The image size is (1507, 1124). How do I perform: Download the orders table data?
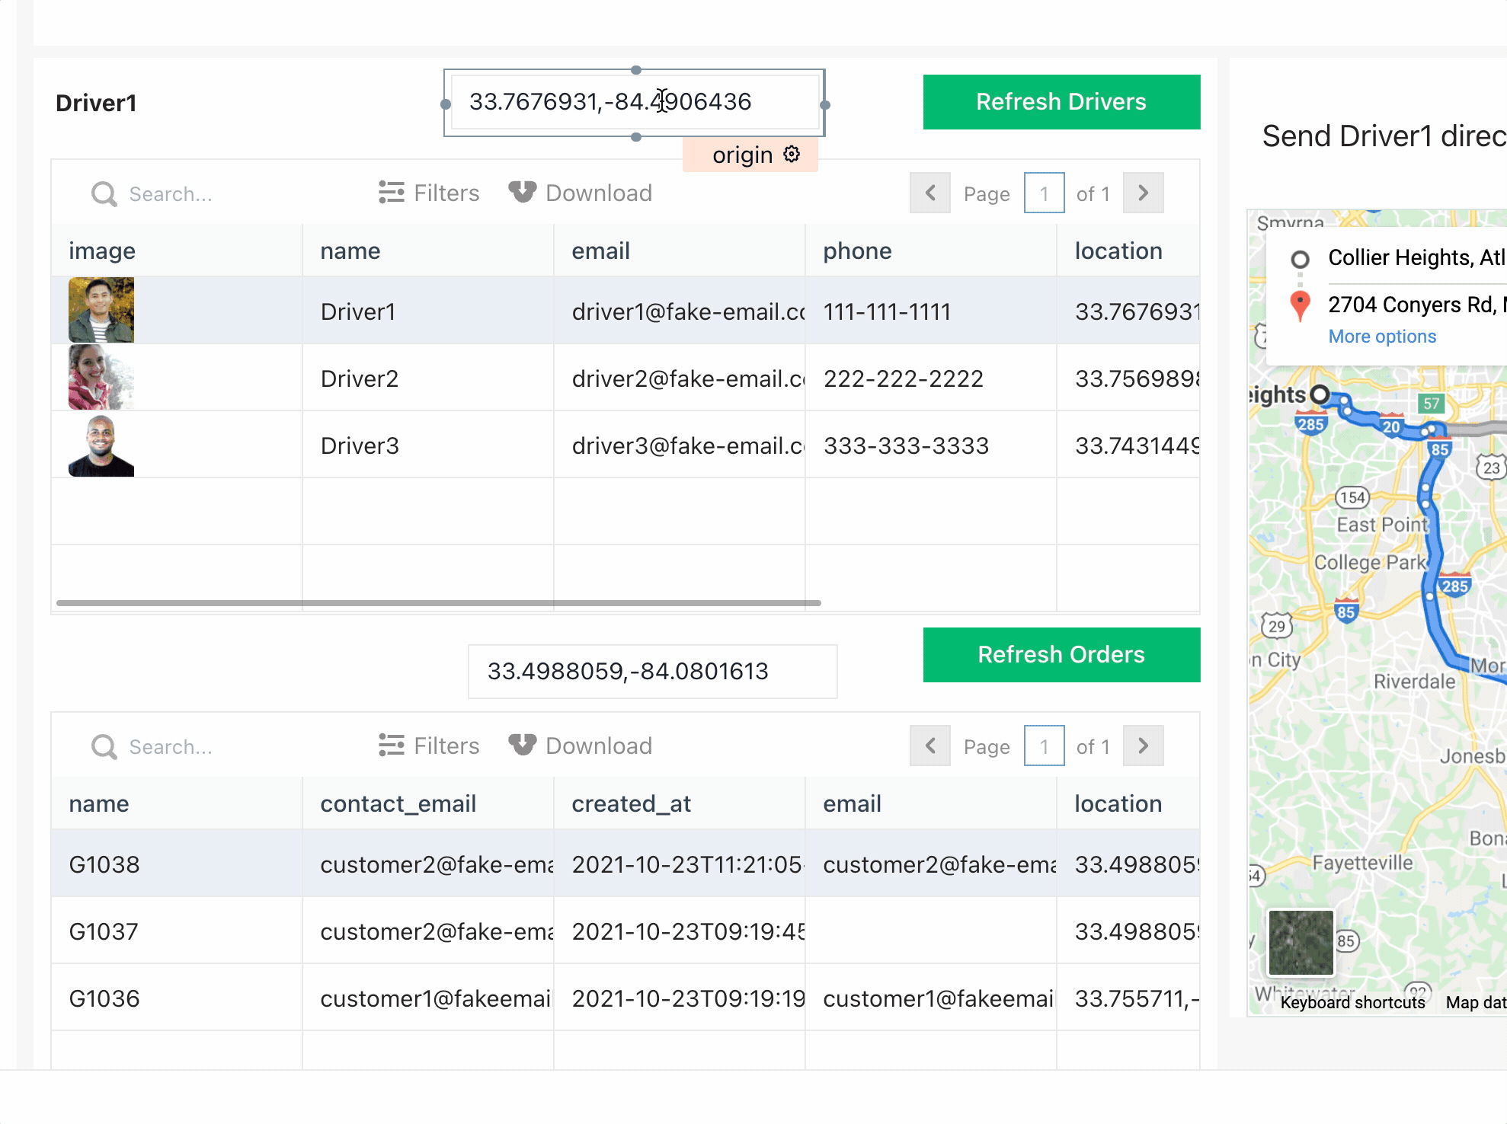581,746
